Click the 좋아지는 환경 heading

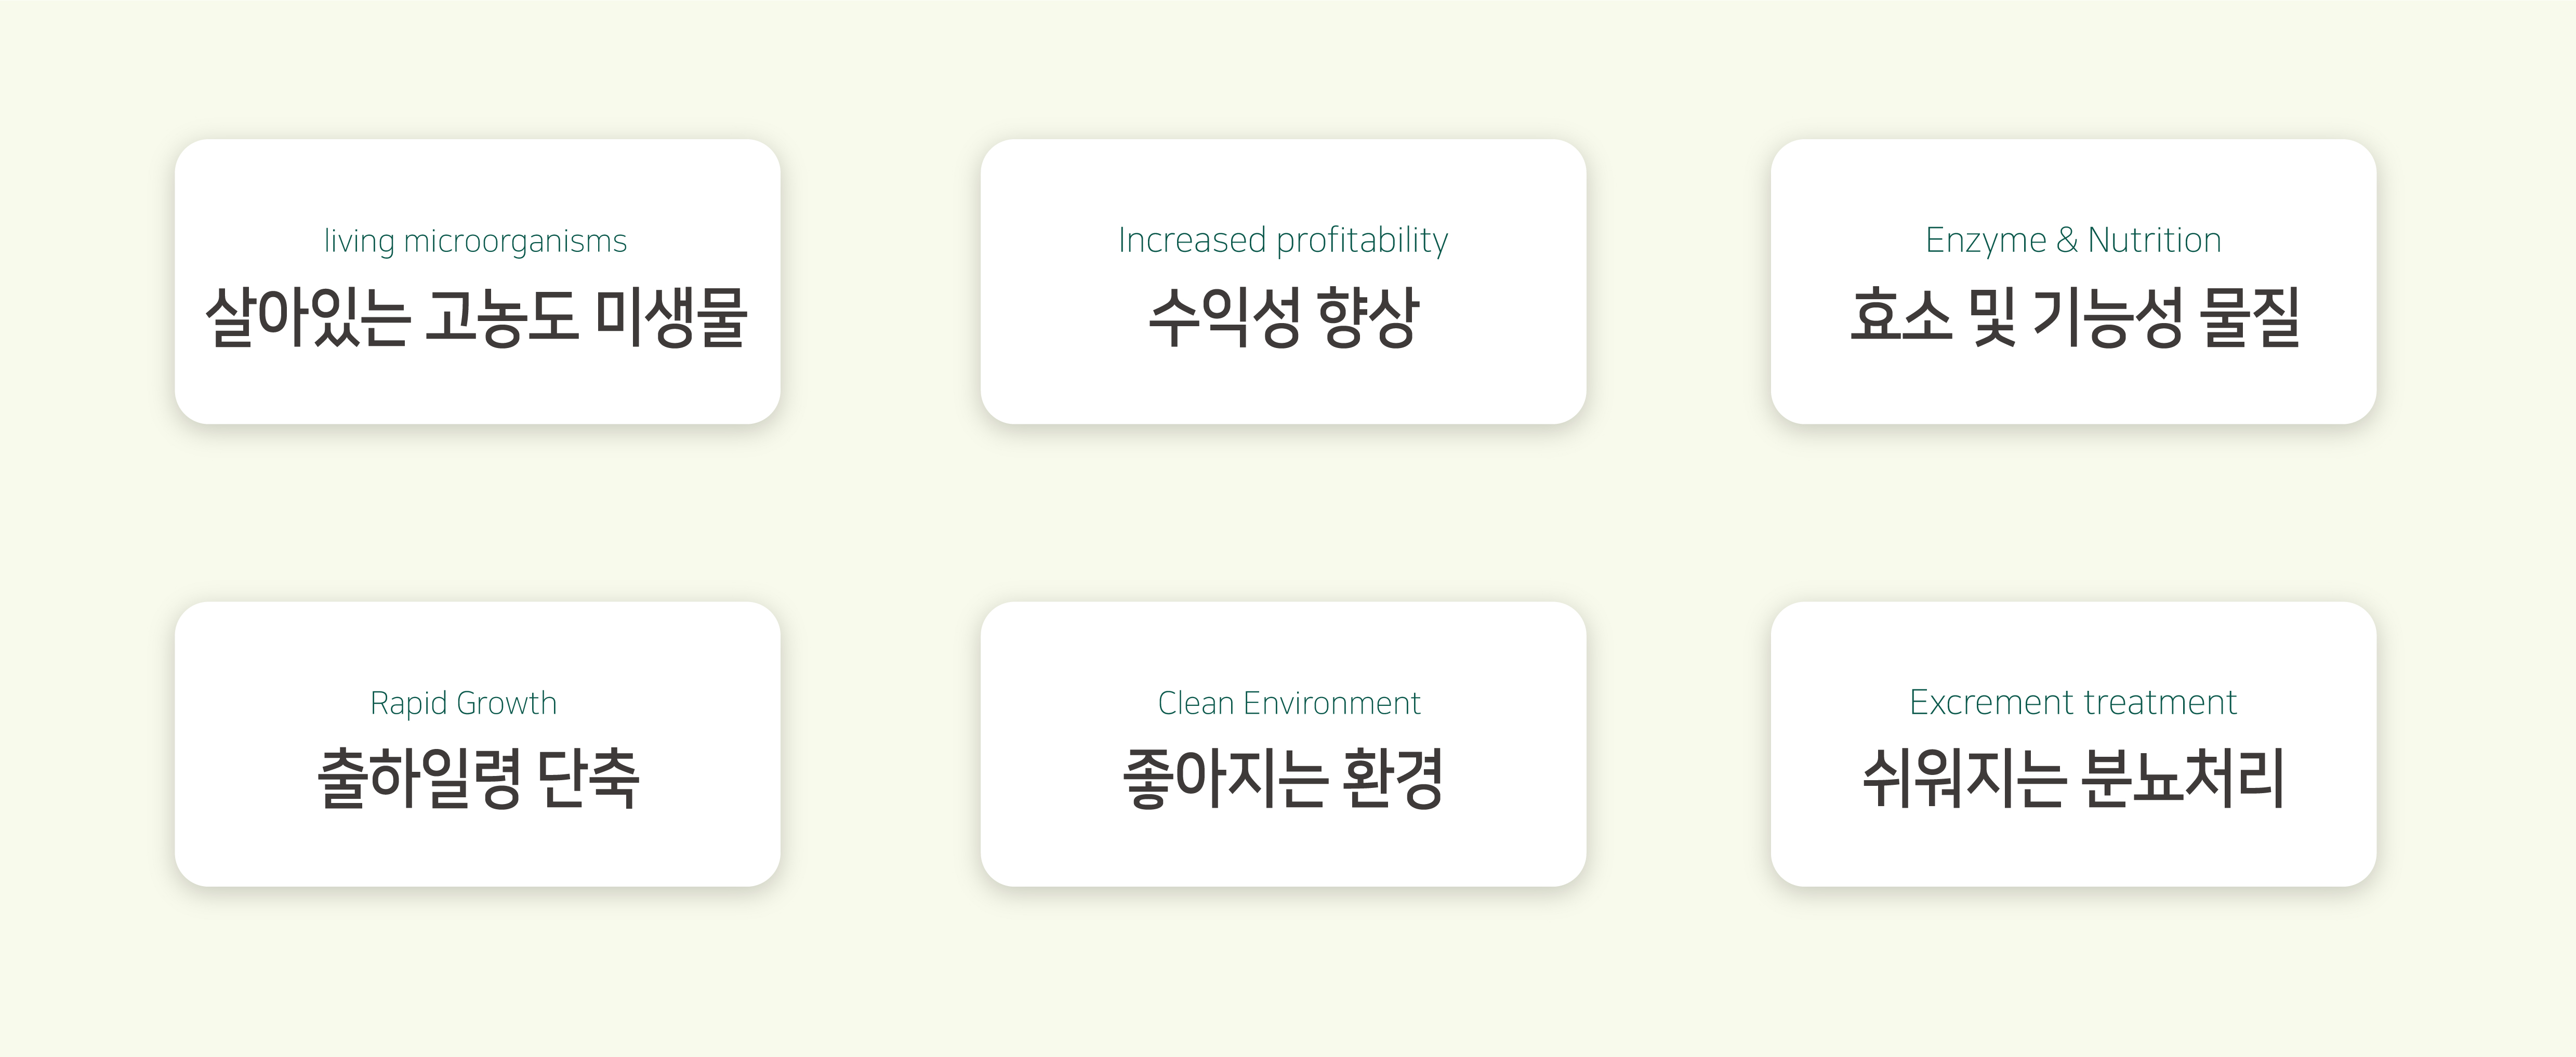tap(1283, 778)
